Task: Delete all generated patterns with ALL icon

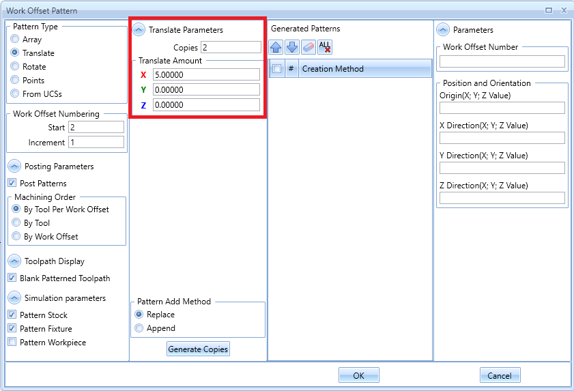Action: tap(325, 47)
